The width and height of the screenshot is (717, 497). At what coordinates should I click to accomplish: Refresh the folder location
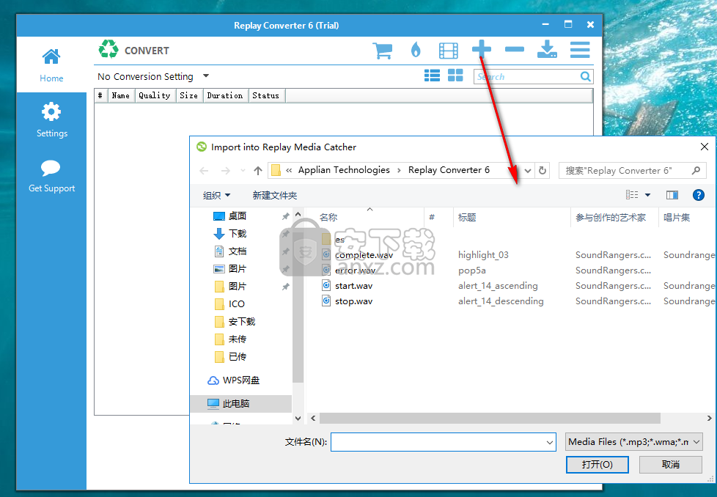(x=543, y=171)
